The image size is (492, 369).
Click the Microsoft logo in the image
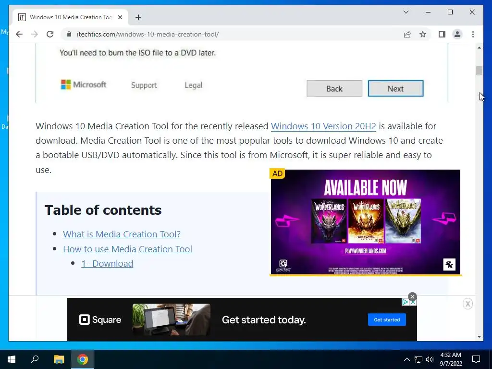(x=84, y=85)
